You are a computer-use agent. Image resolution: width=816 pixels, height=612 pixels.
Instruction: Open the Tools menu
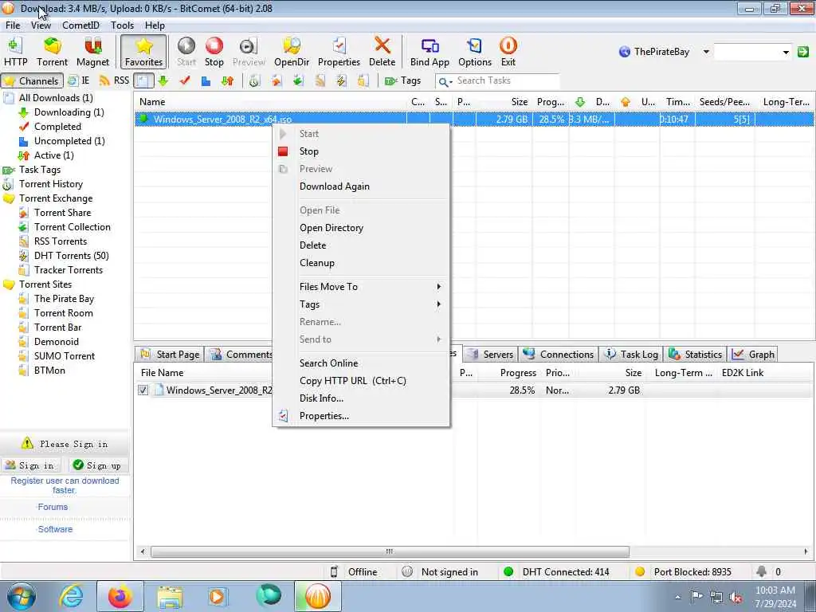(x=122, y=25)
